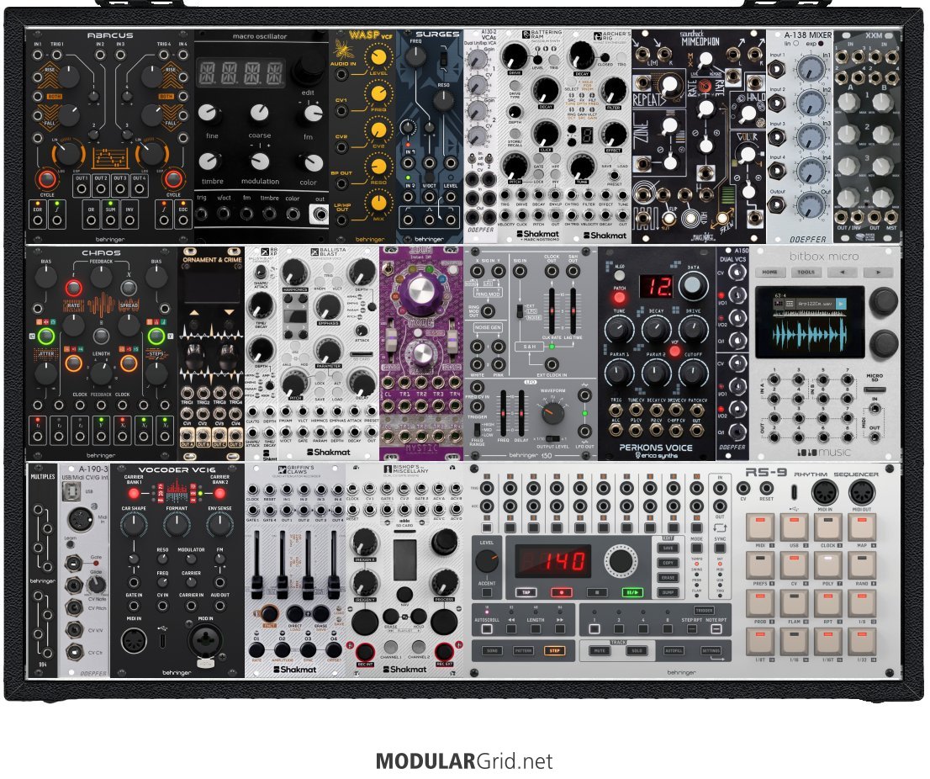This screenshot has width=930, height=779.
Task: Click the Perkons Voice CUTOFF knob
Action: point(693,374)
